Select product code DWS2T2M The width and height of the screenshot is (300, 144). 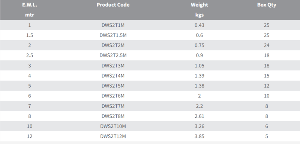click(113, 45)
